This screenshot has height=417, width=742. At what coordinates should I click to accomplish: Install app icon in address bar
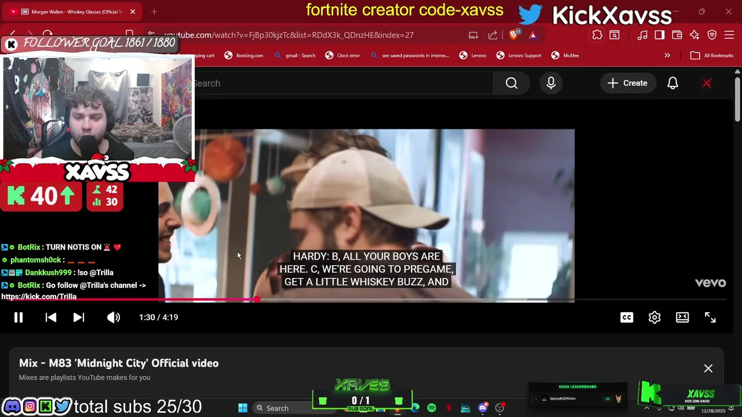[474, 35]
